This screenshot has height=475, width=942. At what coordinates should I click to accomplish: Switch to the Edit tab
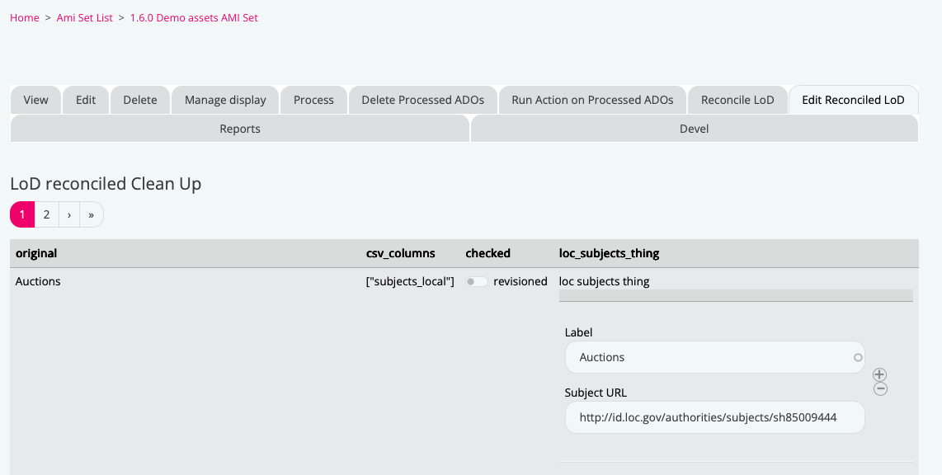(x=86, y=100)
